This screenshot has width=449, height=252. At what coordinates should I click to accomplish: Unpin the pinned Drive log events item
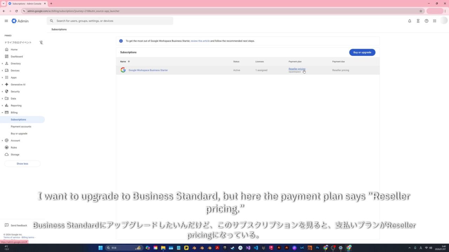tap(41, 43)
